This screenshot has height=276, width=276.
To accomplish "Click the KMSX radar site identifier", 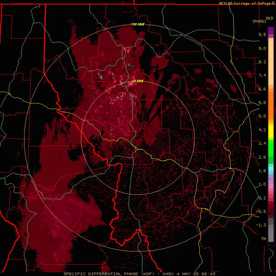I will (168, 274).
